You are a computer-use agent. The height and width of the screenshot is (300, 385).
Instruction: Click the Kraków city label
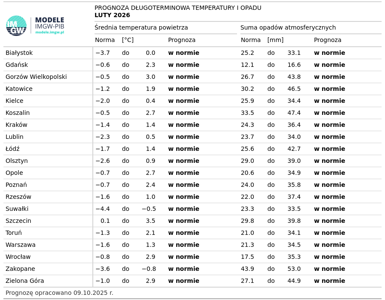[x=16, y=125]
